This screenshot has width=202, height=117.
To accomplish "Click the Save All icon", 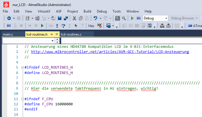I will (66, 18).
